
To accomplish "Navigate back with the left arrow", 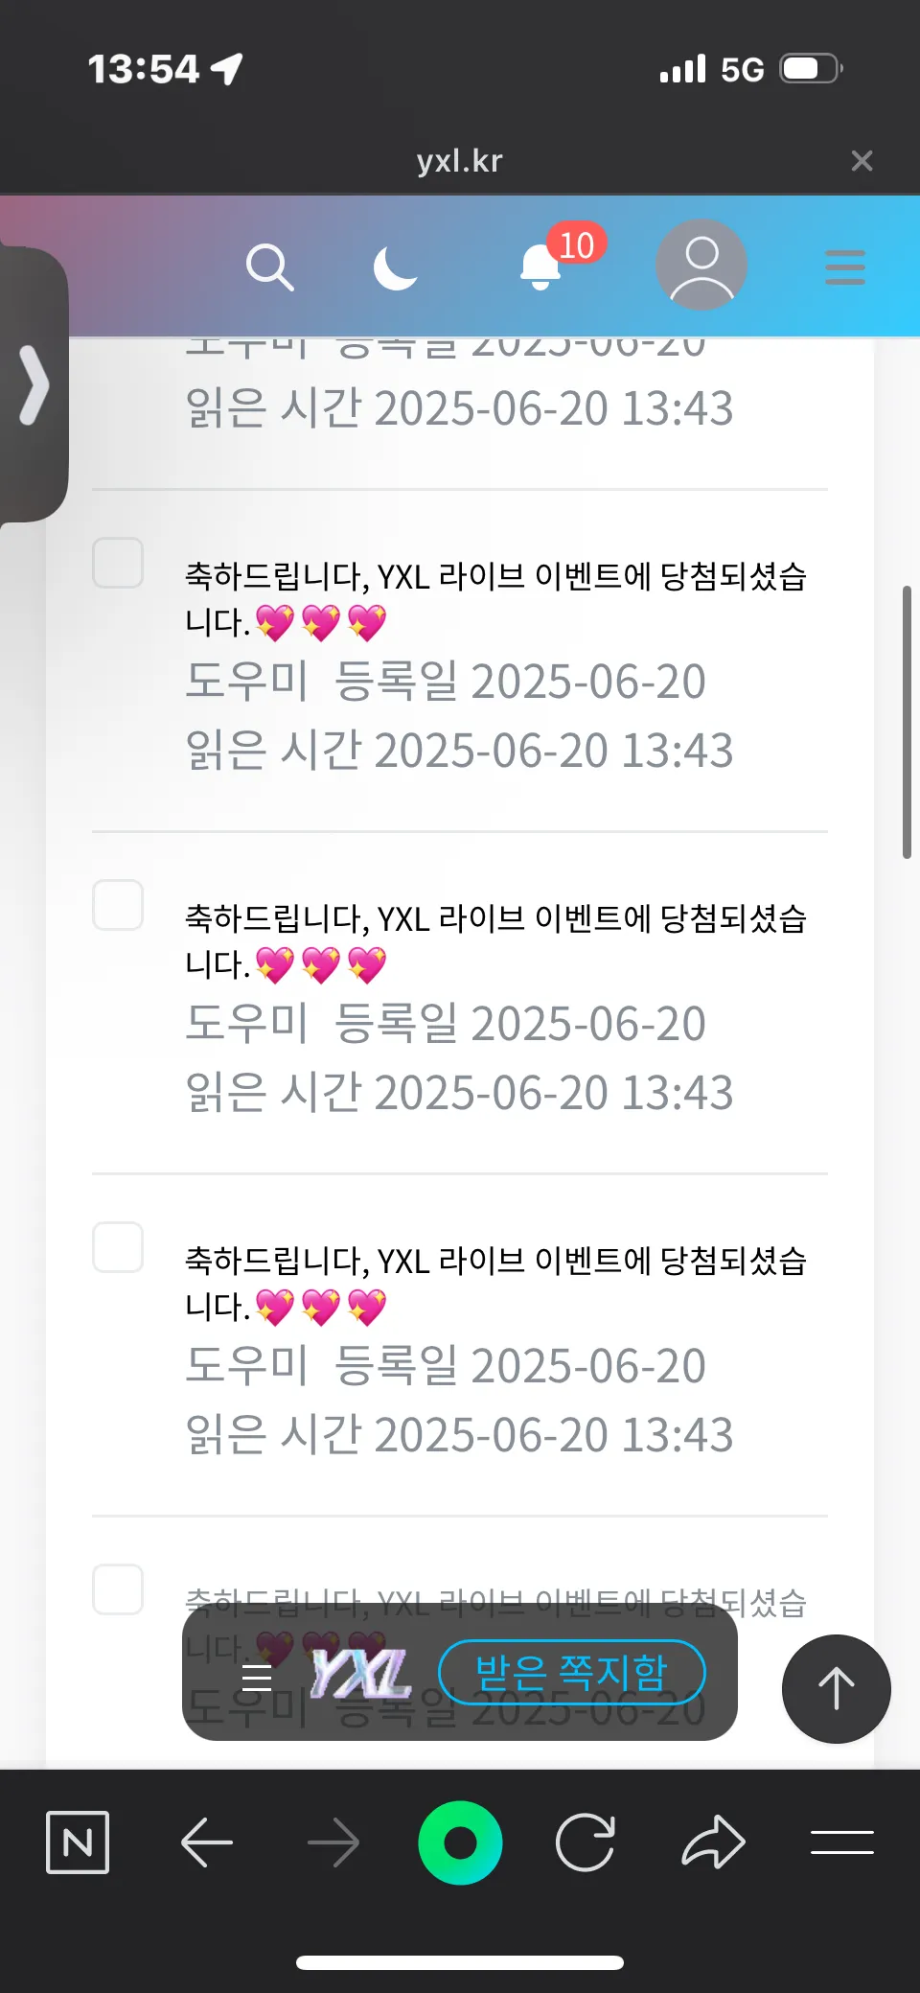I will tap(207, 1842).
